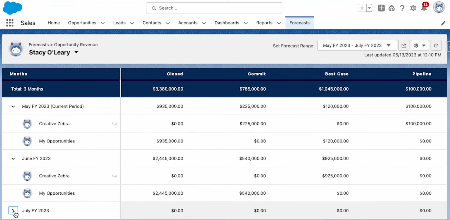
Task: Open the Contacts tab dropdown chevron
Action: [x=168, y=23]
